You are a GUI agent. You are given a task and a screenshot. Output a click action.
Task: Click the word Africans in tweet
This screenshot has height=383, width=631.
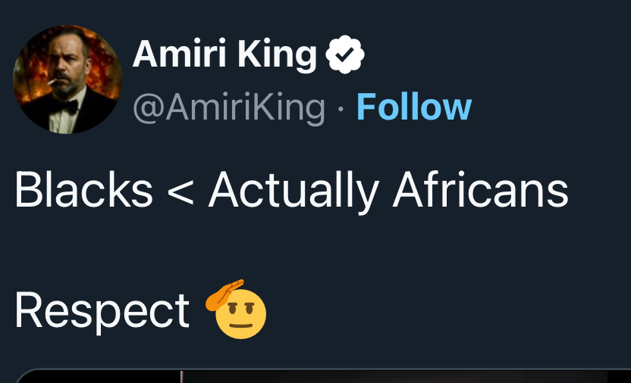coord(480,190)
